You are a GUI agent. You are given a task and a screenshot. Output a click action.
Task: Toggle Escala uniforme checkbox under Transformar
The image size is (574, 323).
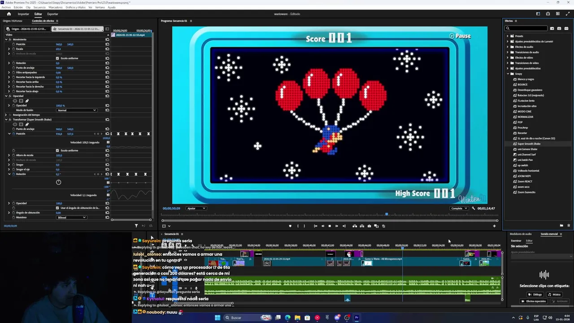pos(57,150)
